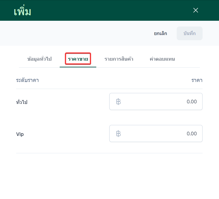The image size is (219, 199).
Task: Open the รายการสินค้า tab
Action: pos(119,59)
